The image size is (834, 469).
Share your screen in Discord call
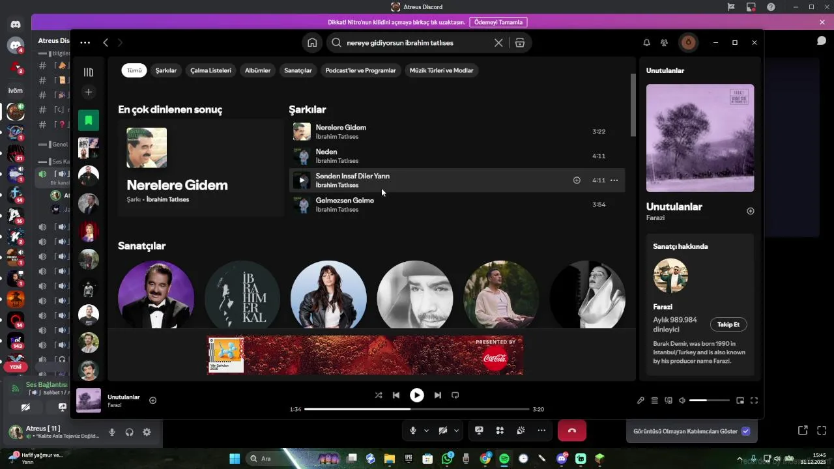[479, 431]
